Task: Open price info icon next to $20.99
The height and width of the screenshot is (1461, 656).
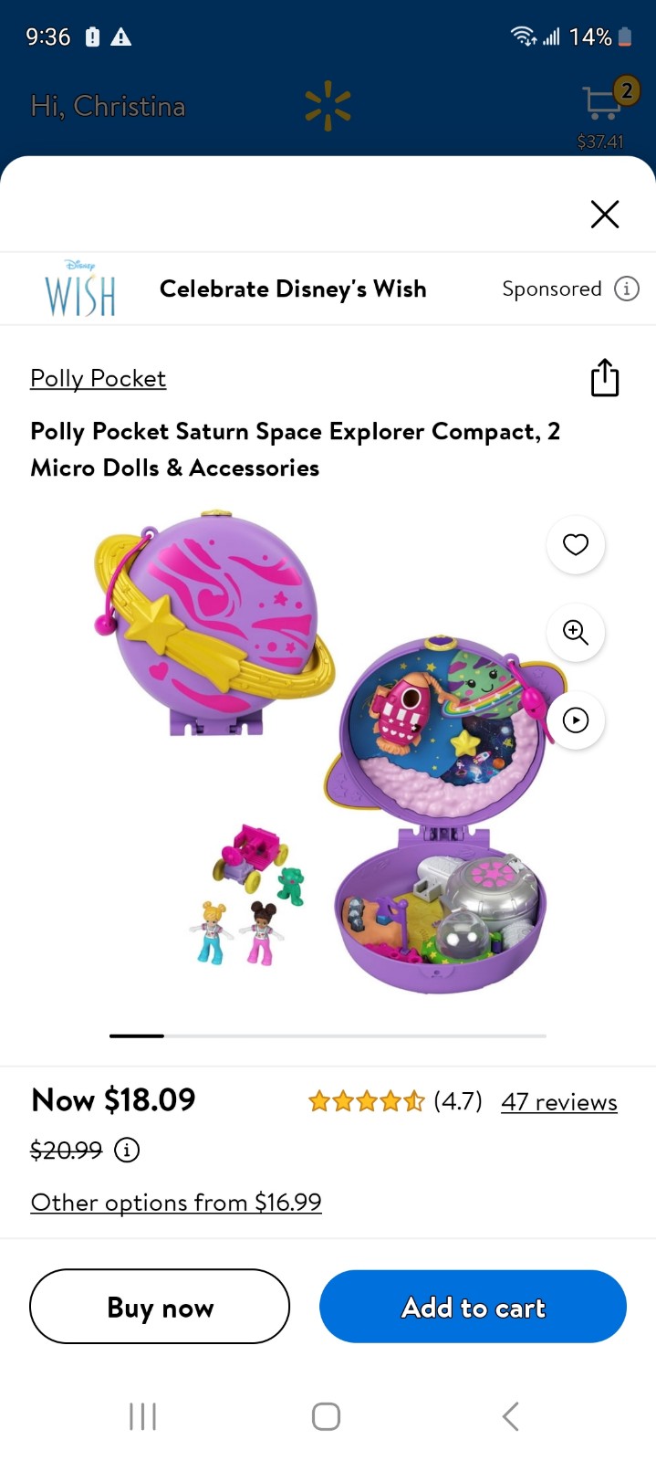Action: pos(127,1150)
